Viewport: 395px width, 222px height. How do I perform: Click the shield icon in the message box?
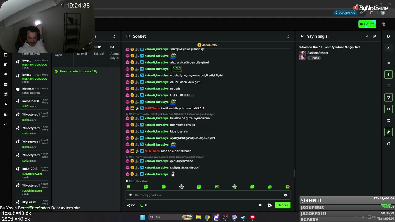point(130,195)
